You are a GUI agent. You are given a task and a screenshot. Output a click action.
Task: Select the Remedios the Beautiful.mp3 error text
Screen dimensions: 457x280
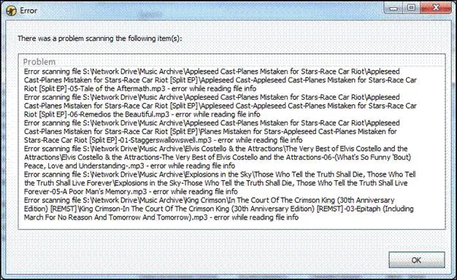click(142, 114)
